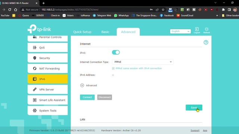
Task: Click the share page icon in address bar
Action: pos(157,10)
